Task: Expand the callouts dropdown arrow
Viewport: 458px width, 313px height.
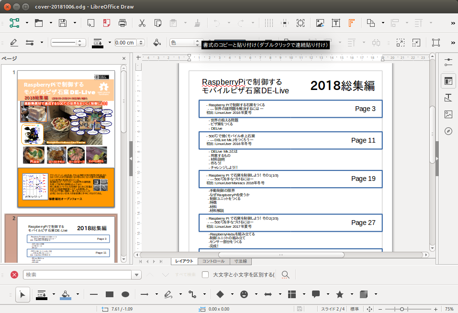Action: pyautogui.click(x=328, y=294)
